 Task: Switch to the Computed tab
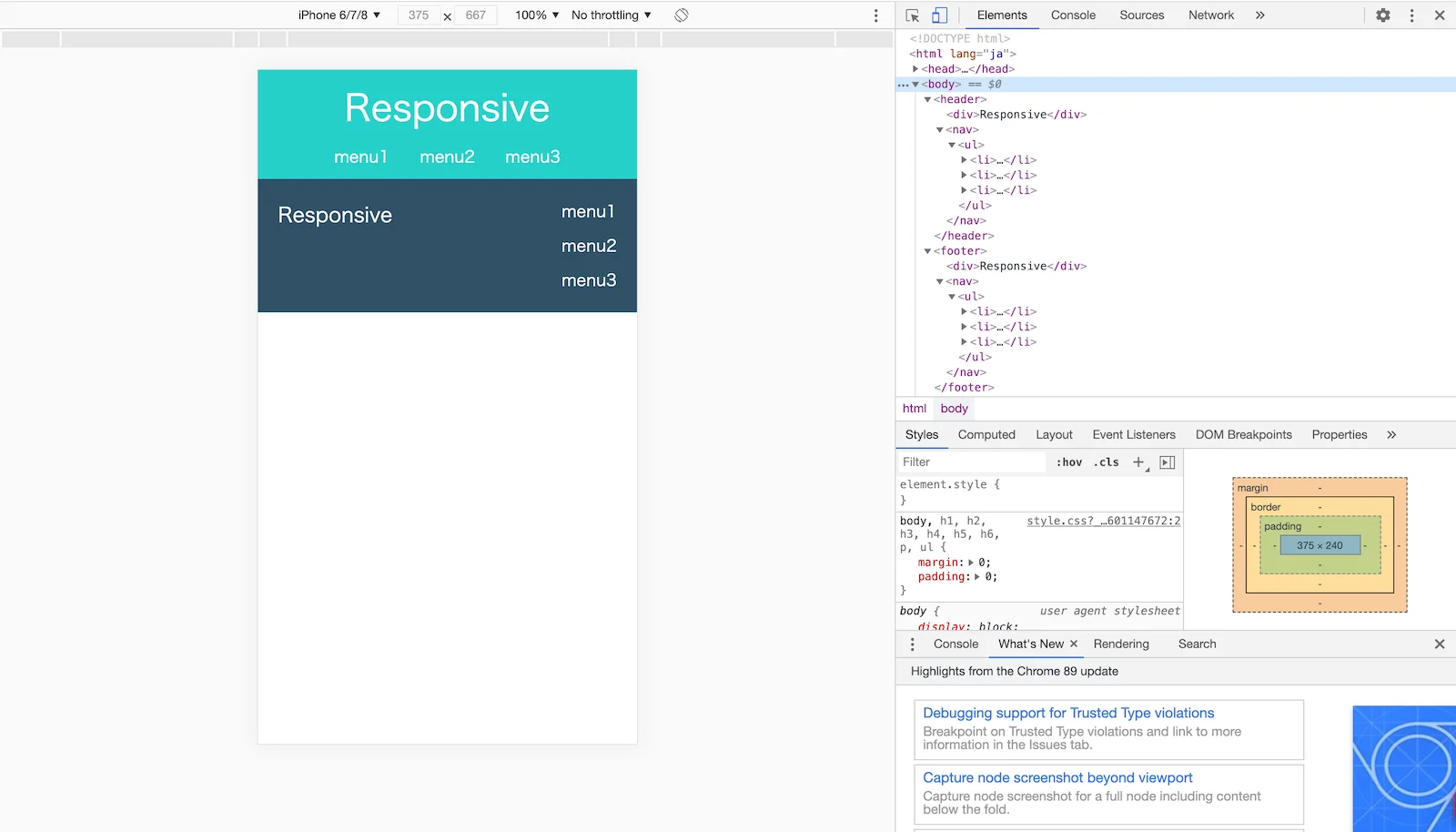986,434
